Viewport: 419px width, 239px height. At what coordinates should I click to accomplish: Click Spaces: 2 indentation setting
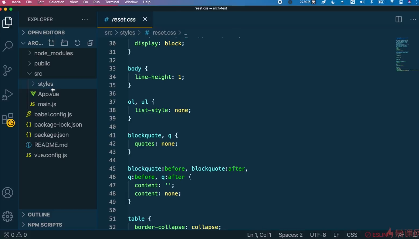tap(291, 235)
